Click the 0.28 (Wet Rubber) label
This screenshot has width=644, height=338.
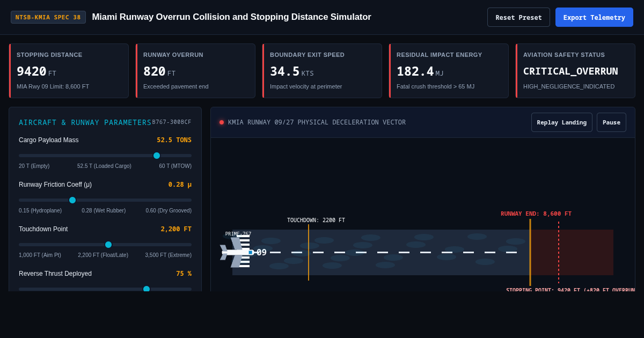pyautogui.click(x=104, y=211)
